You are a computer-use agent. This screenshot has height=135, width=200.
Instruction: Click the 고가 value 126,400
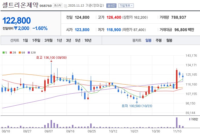pyautogui.click(x=114, y=17)
